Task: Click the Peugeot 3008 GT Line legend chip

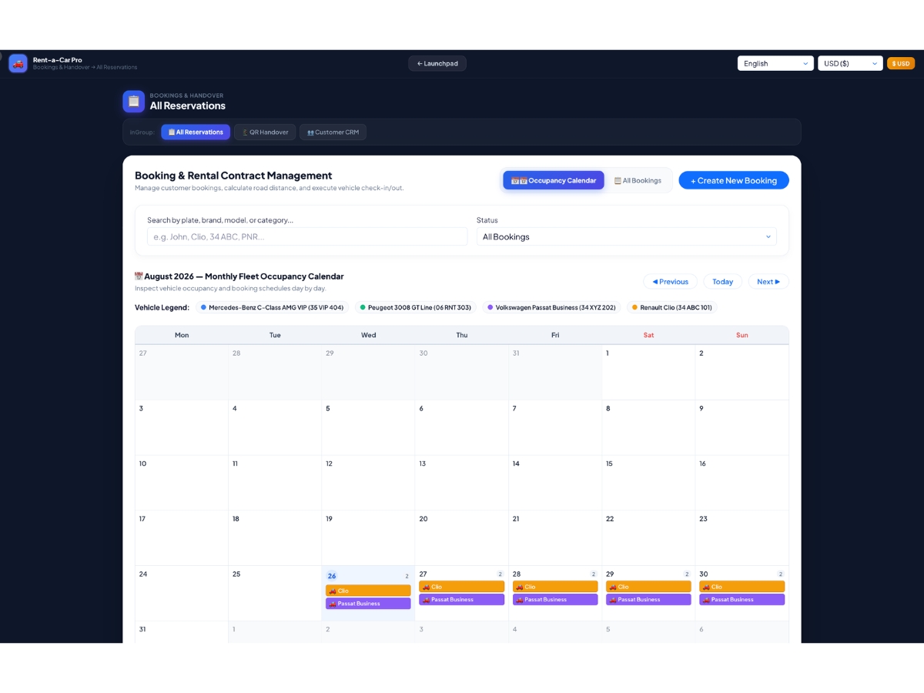Action: tap(416, 307)
